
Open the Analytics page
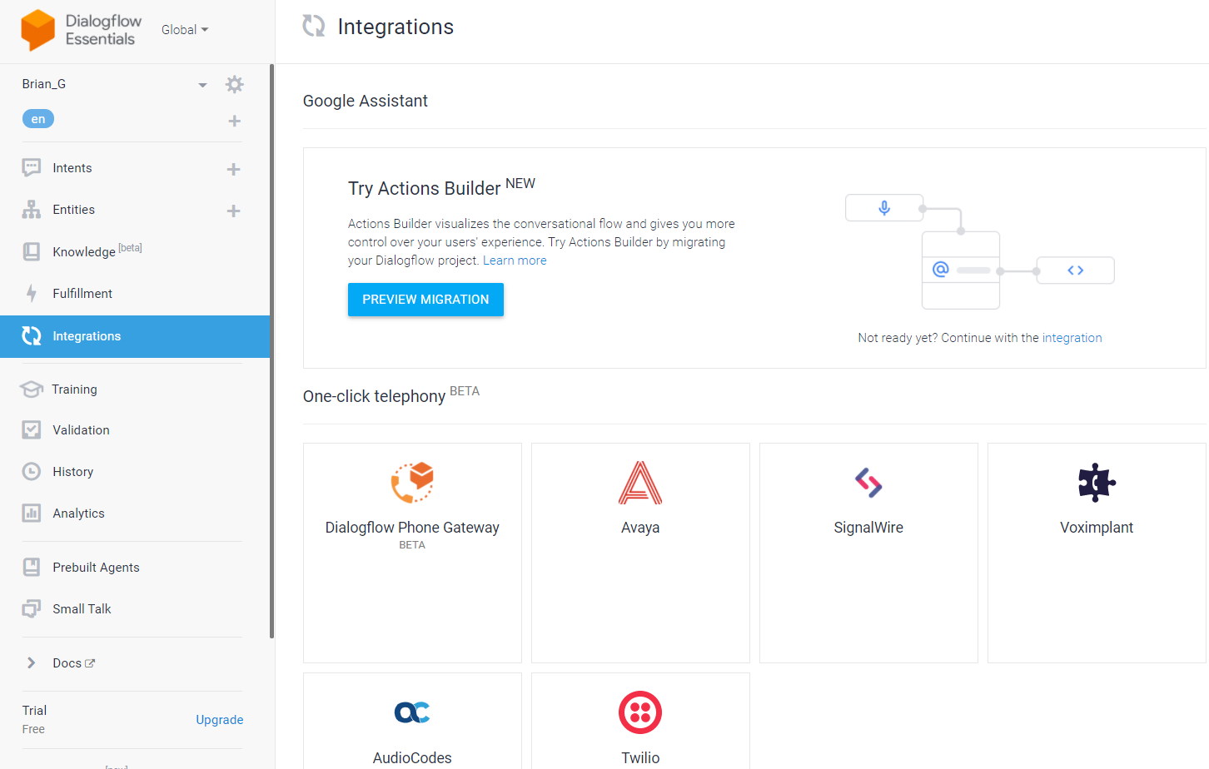click(x=79, y=513)
